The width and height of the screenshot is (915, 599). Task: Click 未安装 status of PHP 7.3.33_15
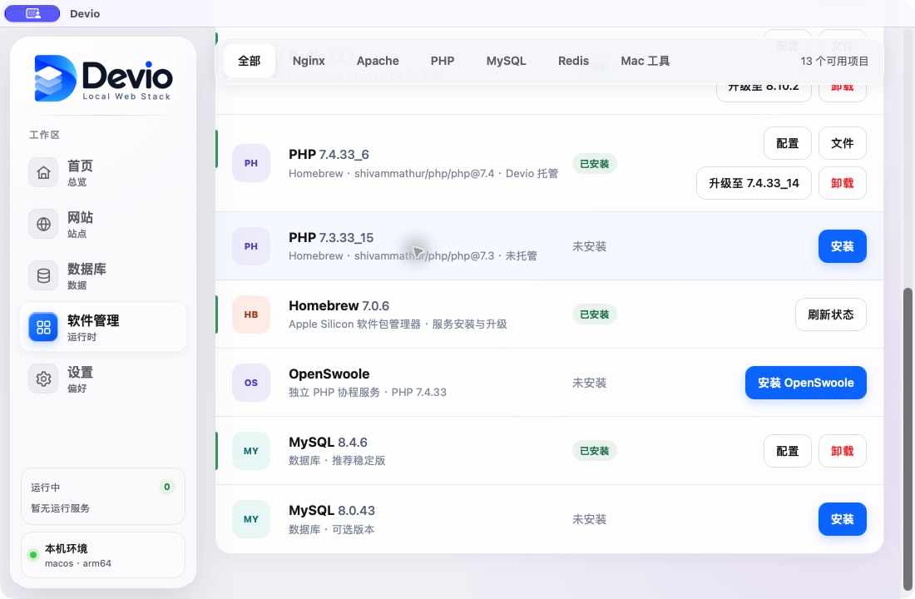point(590,246)
